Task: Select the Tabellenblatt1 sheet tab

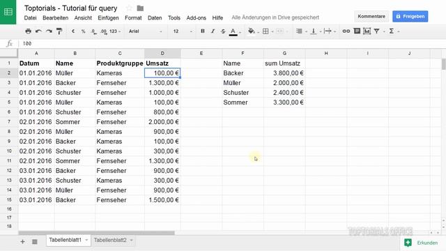Action: [x=65, y=240]
